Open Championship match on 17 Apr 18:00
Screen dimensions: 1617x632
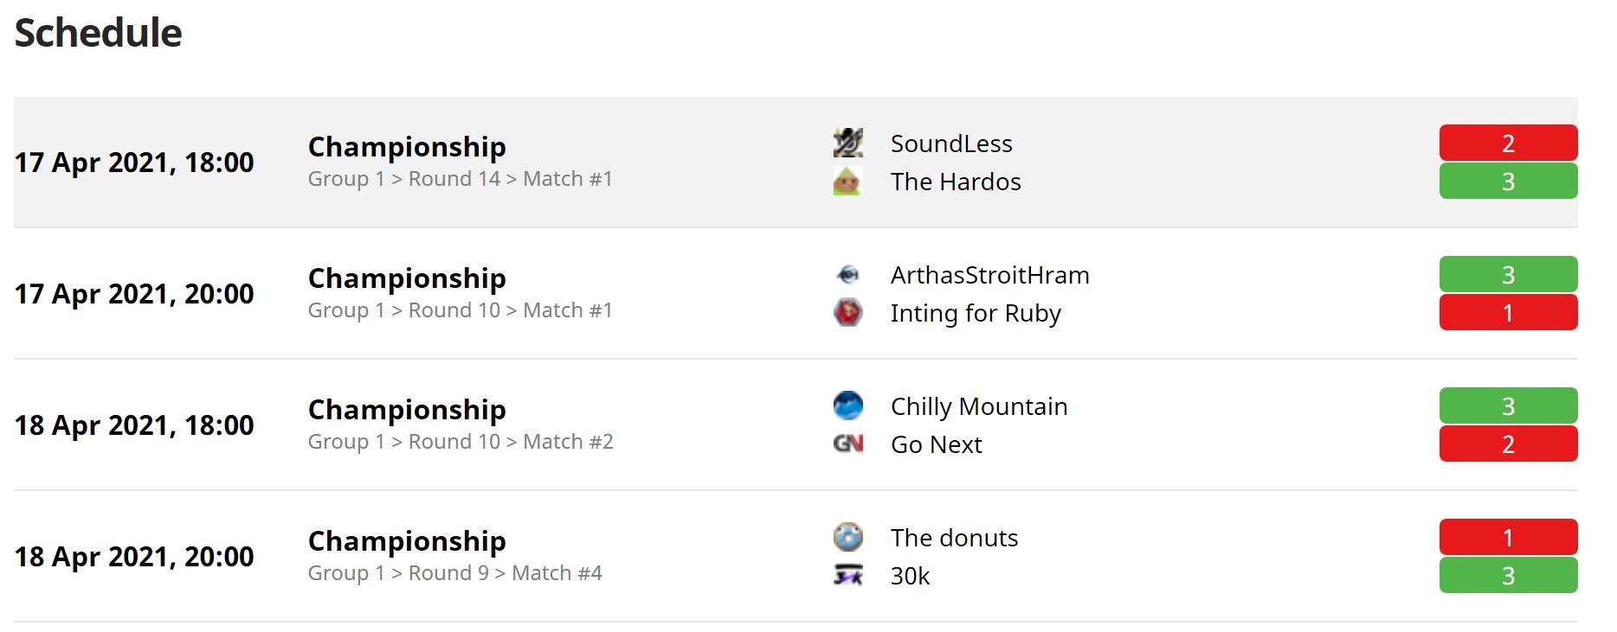[407, 146]
